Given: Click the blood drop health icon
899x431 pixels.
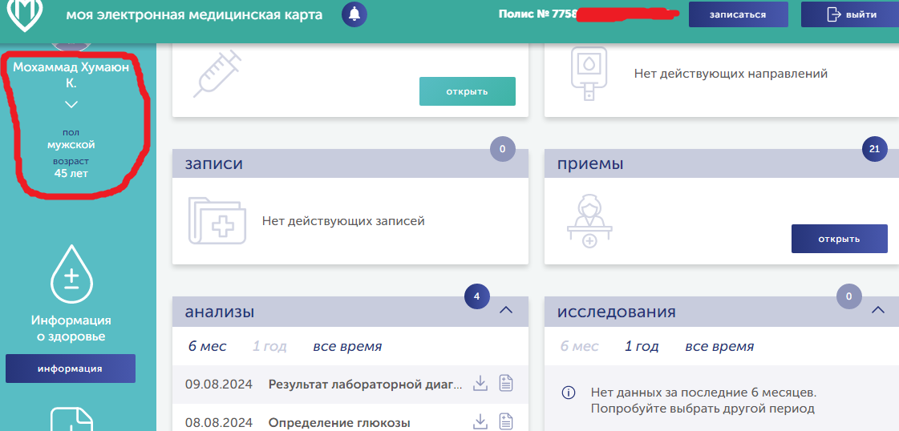Looking at the screenshot, I should 71,274.
